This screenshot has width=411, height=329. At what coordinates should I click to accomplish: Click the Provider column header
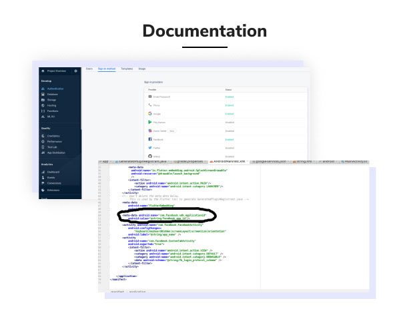(152, 89)
